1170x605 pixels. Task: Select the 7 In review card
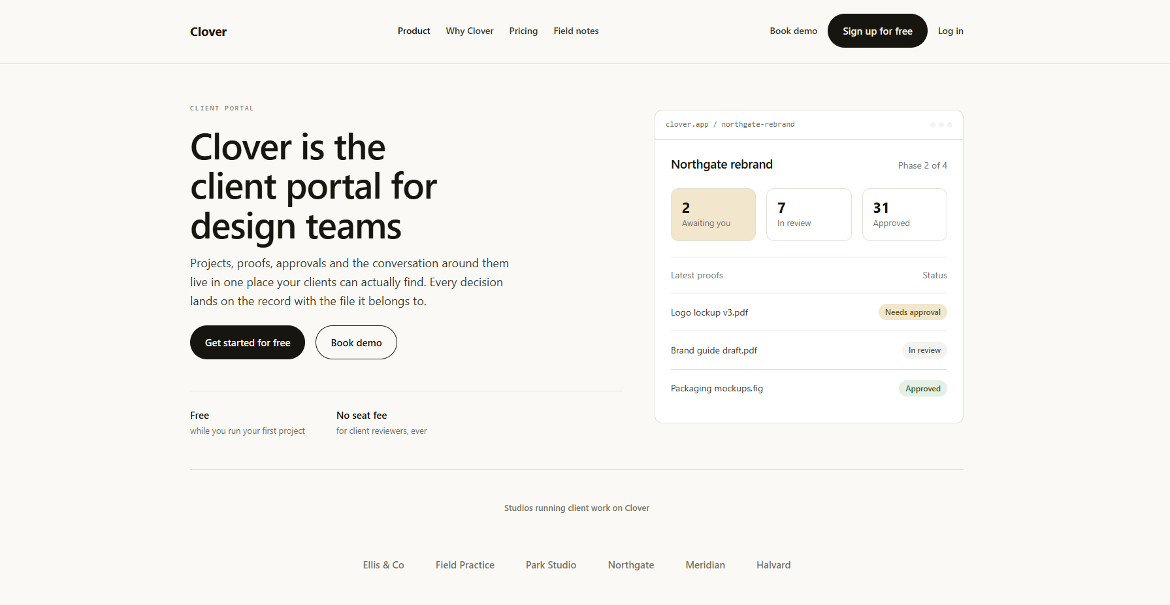[x=809, y=214]
